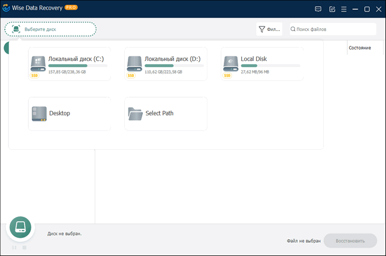
Task: Click C: drive usage progress bar
Action: pyautogui.click(x=78, y=66)
